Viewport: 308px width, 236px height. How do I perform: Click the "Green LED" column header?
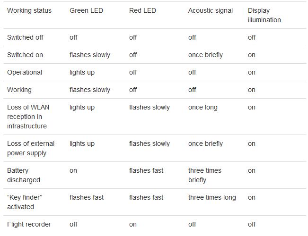(86, 10)
